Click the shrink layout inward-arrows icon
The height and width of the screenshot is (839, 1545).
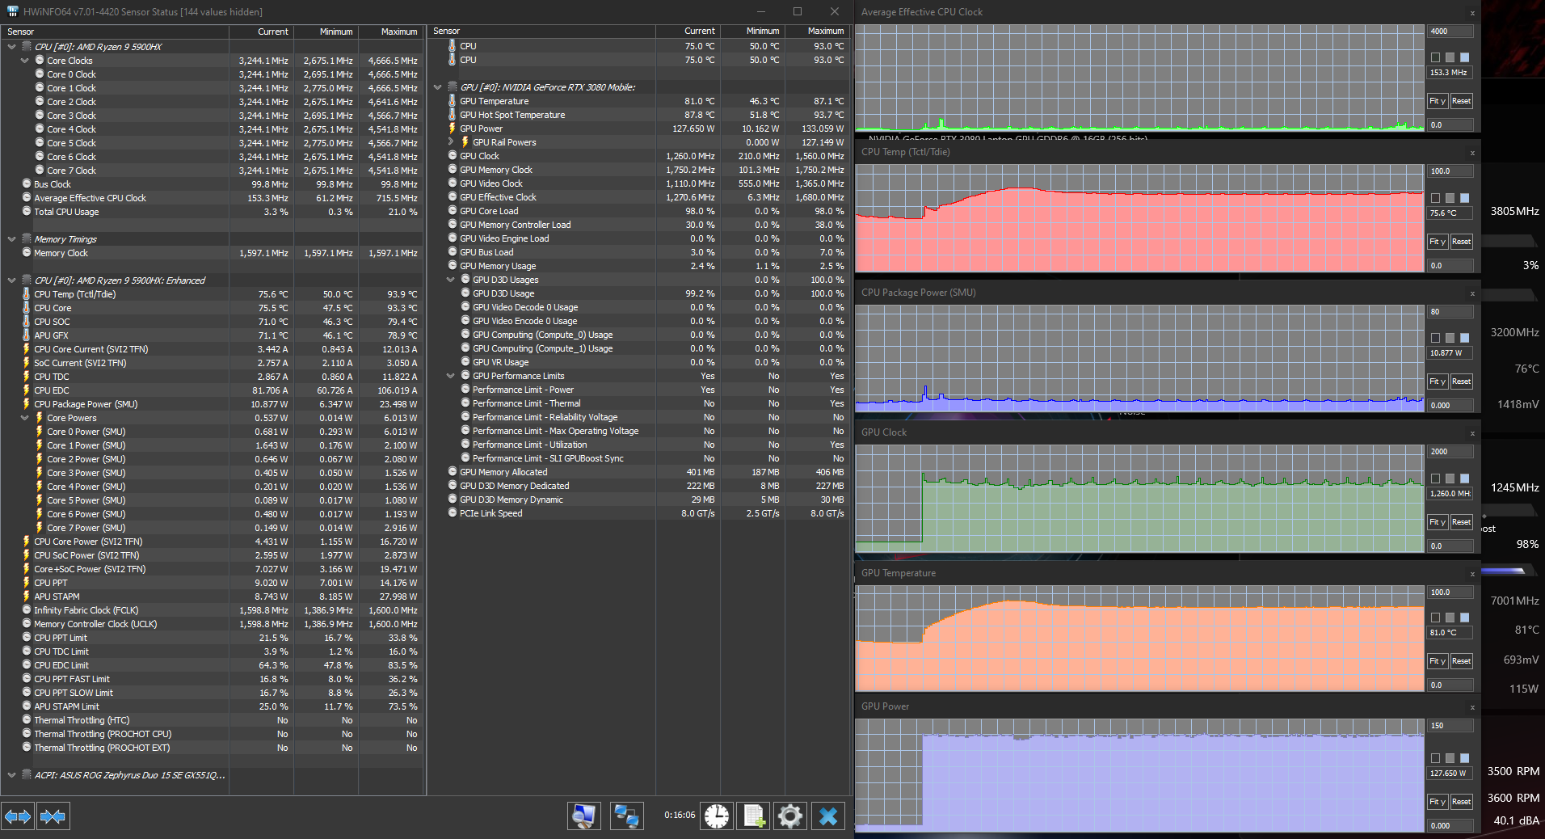[53, 816]
